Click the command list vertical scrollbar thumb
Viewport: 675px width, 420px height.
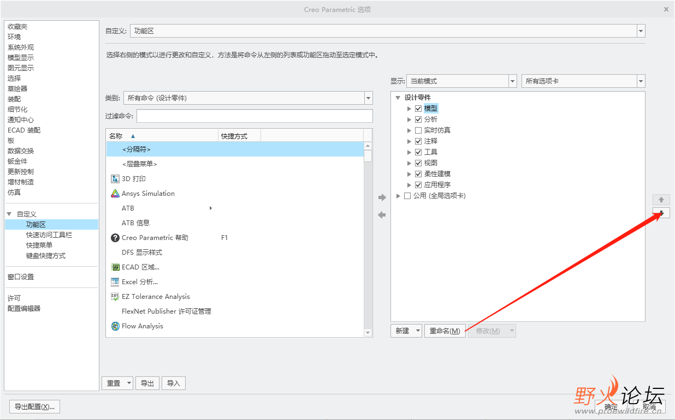tap(368, 156)
